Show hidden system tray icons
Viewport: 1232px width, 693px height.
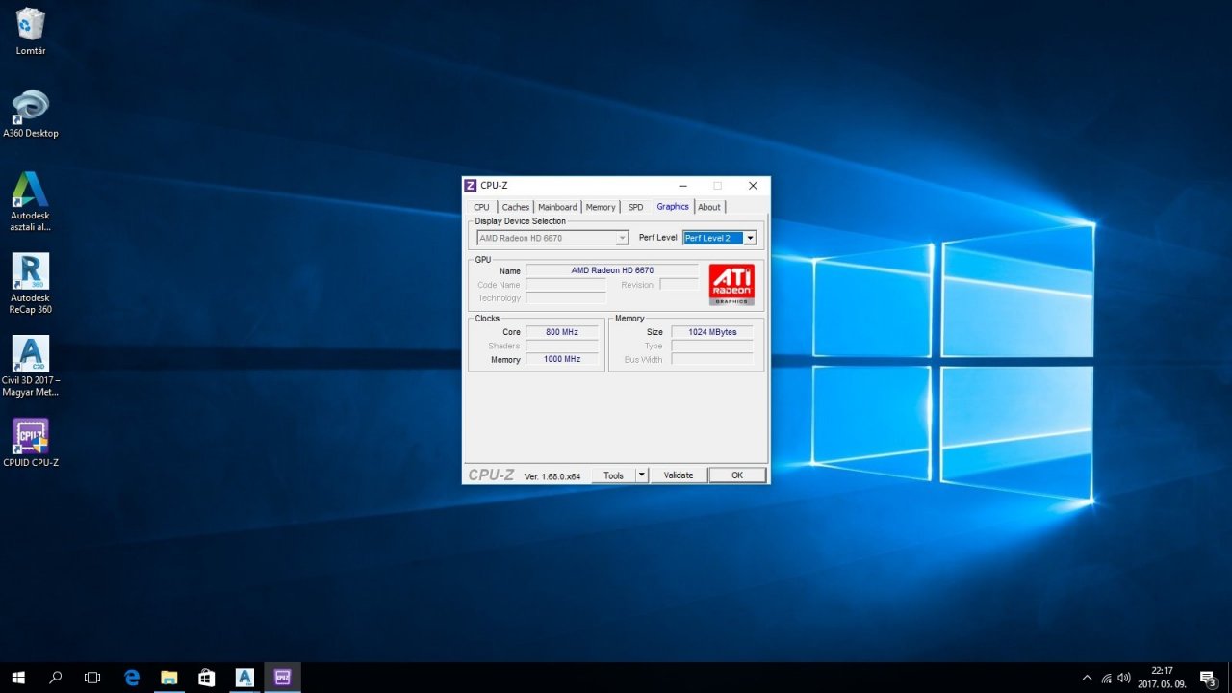point(1088,678)
